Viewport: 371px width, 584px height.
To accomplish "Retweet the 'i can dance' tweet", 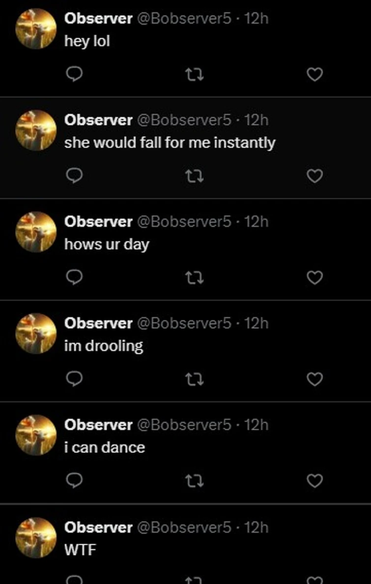I will pyautogui.click(x=194, y=481).
